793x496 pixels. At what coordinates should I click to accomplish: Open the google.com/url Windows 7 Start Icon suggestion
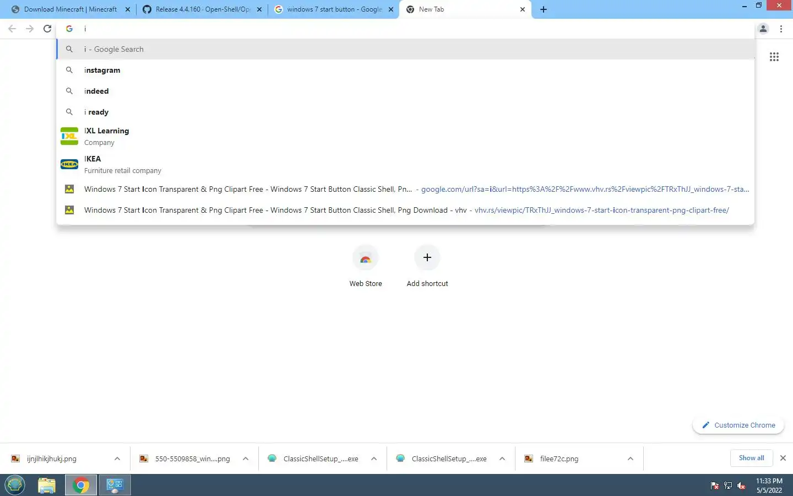click(405, 189)
